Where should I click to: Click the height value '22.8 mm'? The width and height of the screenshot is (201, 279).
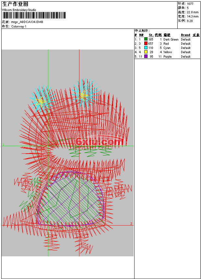point(193,12)
